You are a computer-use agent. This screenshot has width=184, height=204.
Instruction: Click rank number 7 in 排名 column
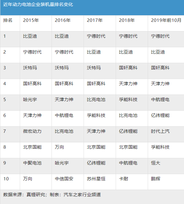[4, 131]
